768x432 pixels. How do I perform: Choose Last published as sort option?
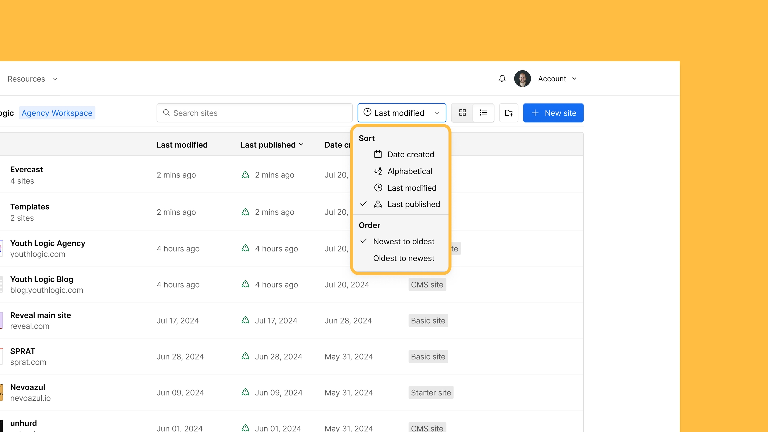pyautogui.click(x=413, y=204)
